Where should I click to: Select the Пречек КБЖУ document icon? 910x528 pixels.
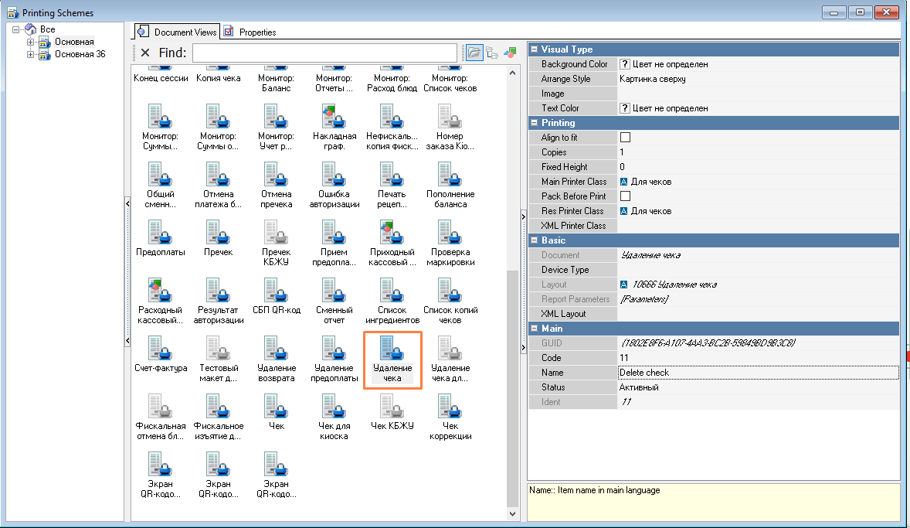point(277,232)
